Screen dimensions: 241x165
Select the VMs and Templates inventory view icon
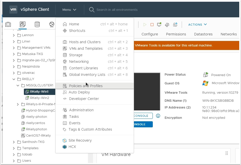click(23, 24)
